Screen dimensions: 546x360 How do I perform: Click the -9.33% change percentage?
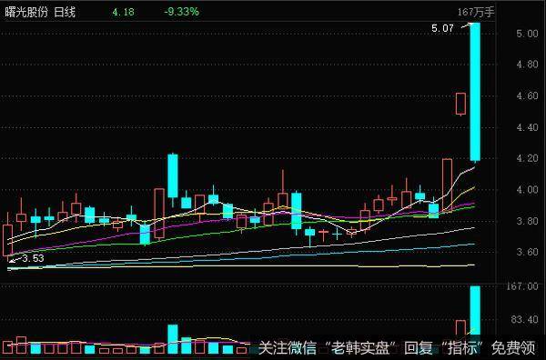tap(181, 12)
